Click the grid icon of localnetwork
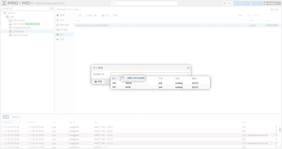282x149 pixels. 10,28
